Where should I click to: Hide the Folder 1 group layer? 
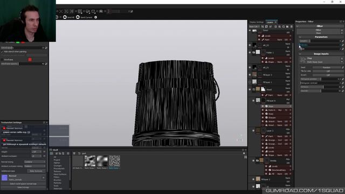[250, 53]
